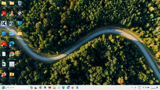Open the taskbar clock showing Tuesday
Image resolution: width=160 pixels, height=90 pixels.
coord(153,88)
